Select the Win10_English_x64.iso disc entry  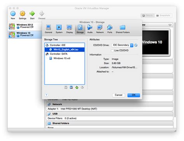[x=65, y=49]
